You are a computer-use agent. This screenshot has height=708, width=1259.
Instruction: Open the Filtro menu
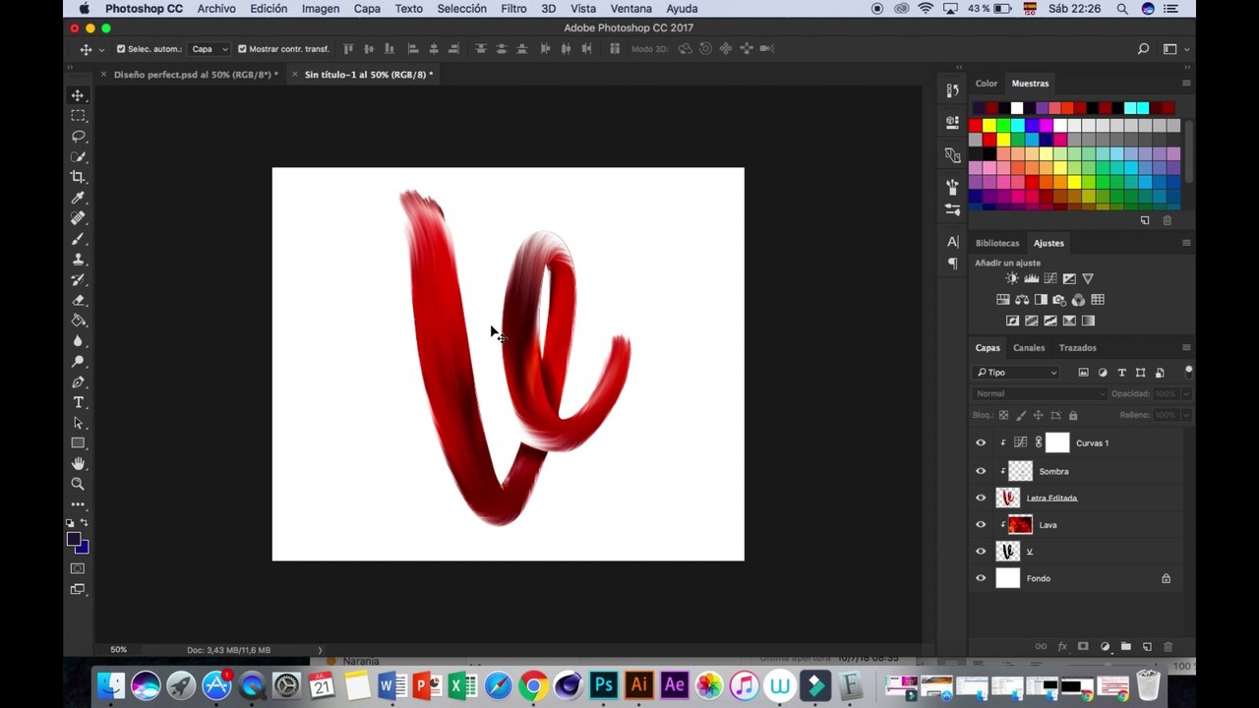click(x=513, y=9)
